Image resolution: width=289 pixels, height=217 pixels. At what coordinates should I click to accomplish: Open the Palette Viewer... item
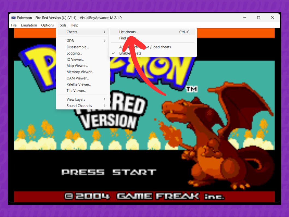pos(83,85)
